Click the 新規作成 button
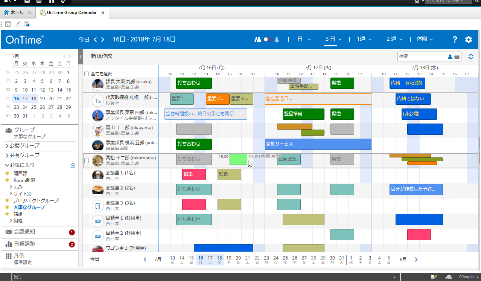Viewport: 481px width, 281px height. tap(102, 56)
